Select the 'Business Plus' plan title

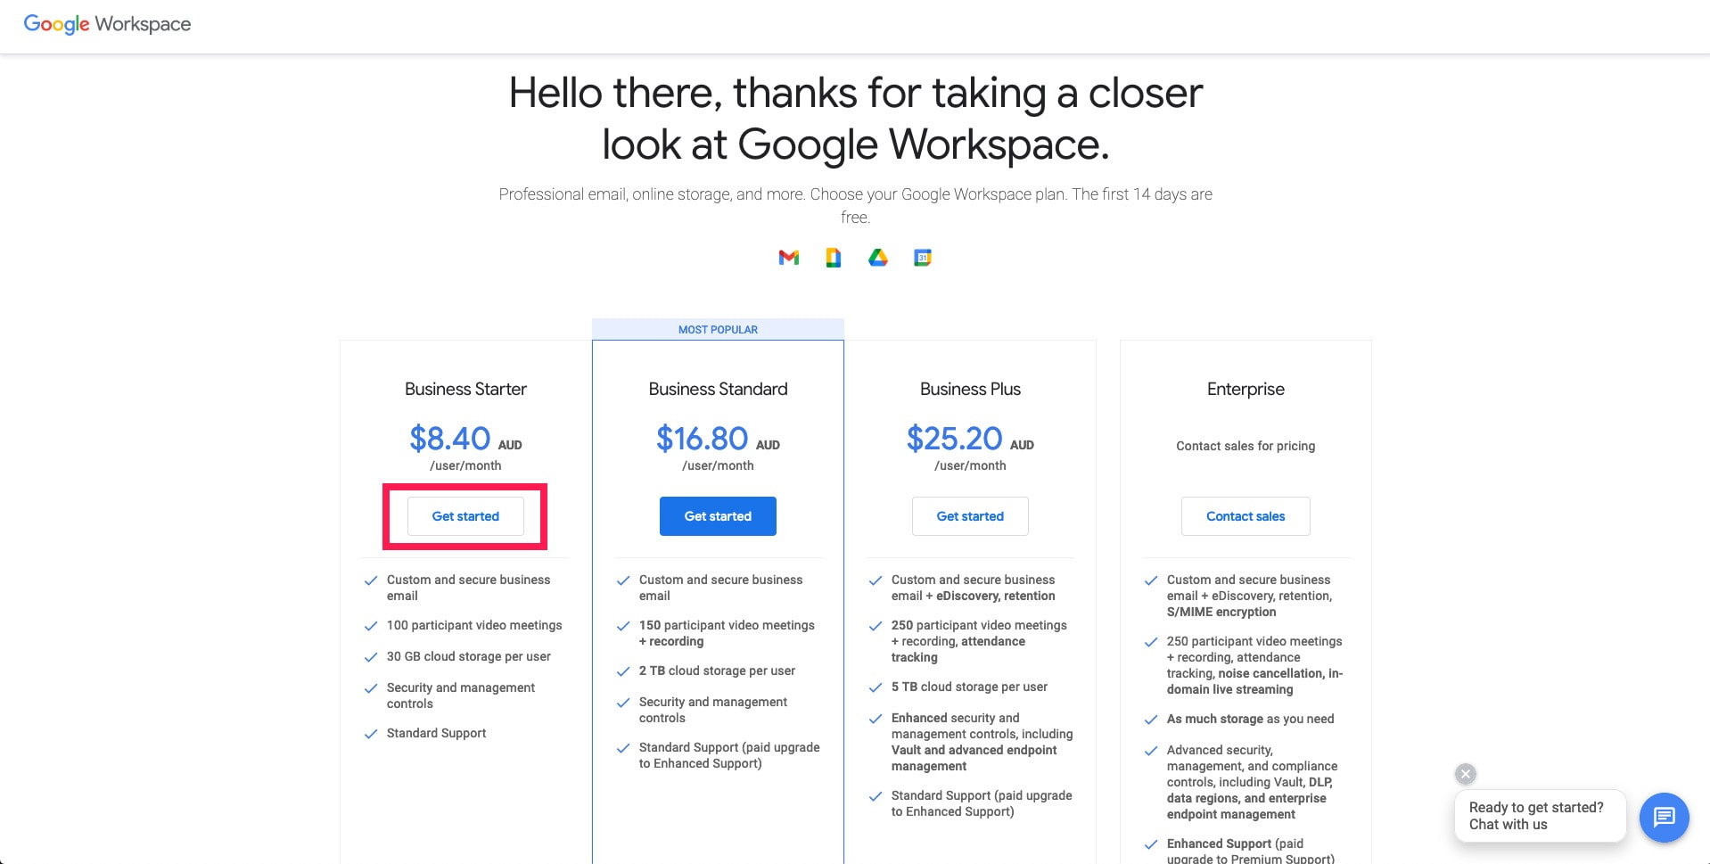tap(970, 389)
